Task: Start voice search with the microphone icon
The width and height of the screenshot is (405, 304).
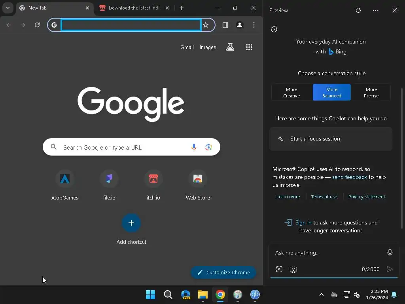Action: coord(194,147)
